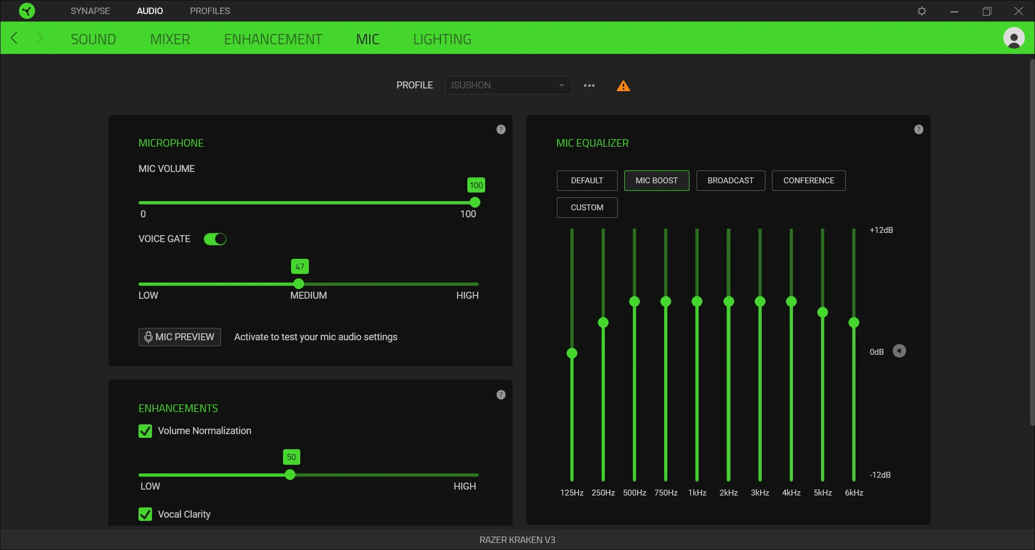Select the Custom equalizer preset
1035x550 pixels.
click(x=587, y=208)
